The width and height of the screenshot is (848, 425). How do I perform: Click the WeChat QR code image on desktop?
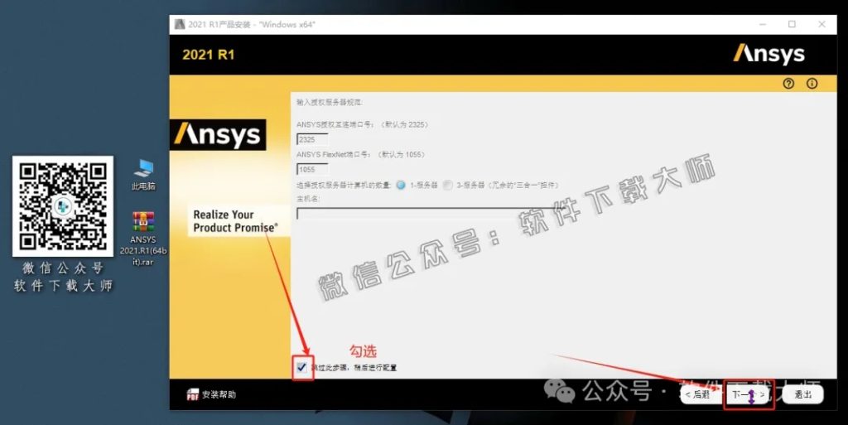(x=63, y=206)
